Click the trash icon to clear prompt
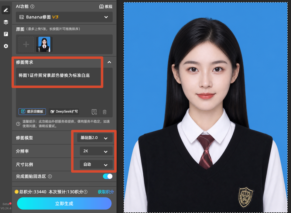 tap(105, 112)
